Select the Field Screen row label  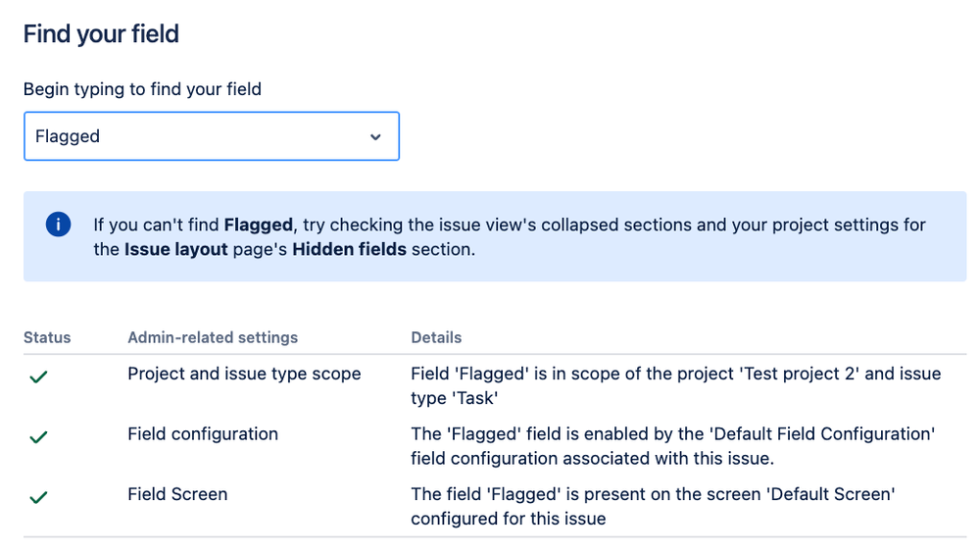pyautogui.click(x=178, y=494)
